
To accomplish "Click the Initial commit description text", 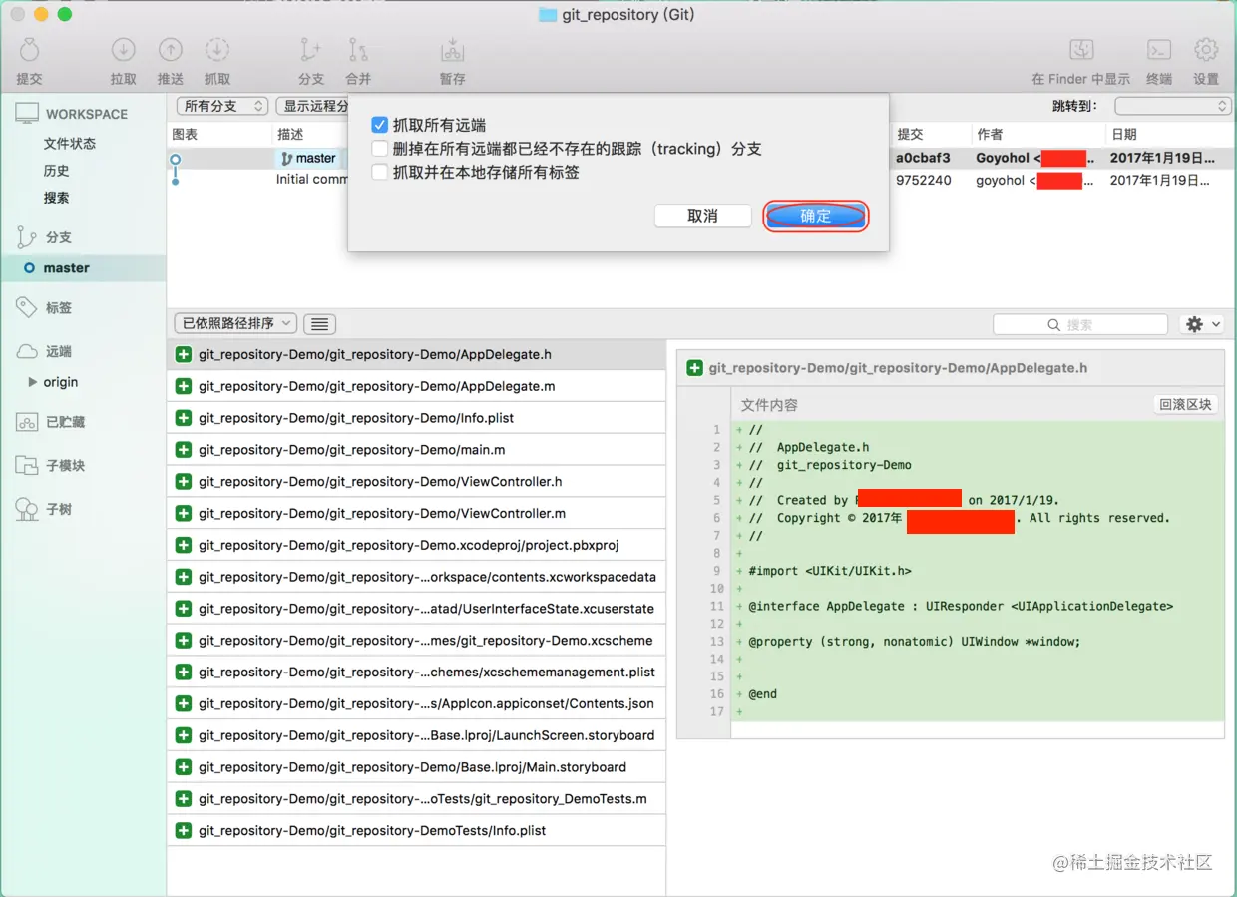I will 312,180.
